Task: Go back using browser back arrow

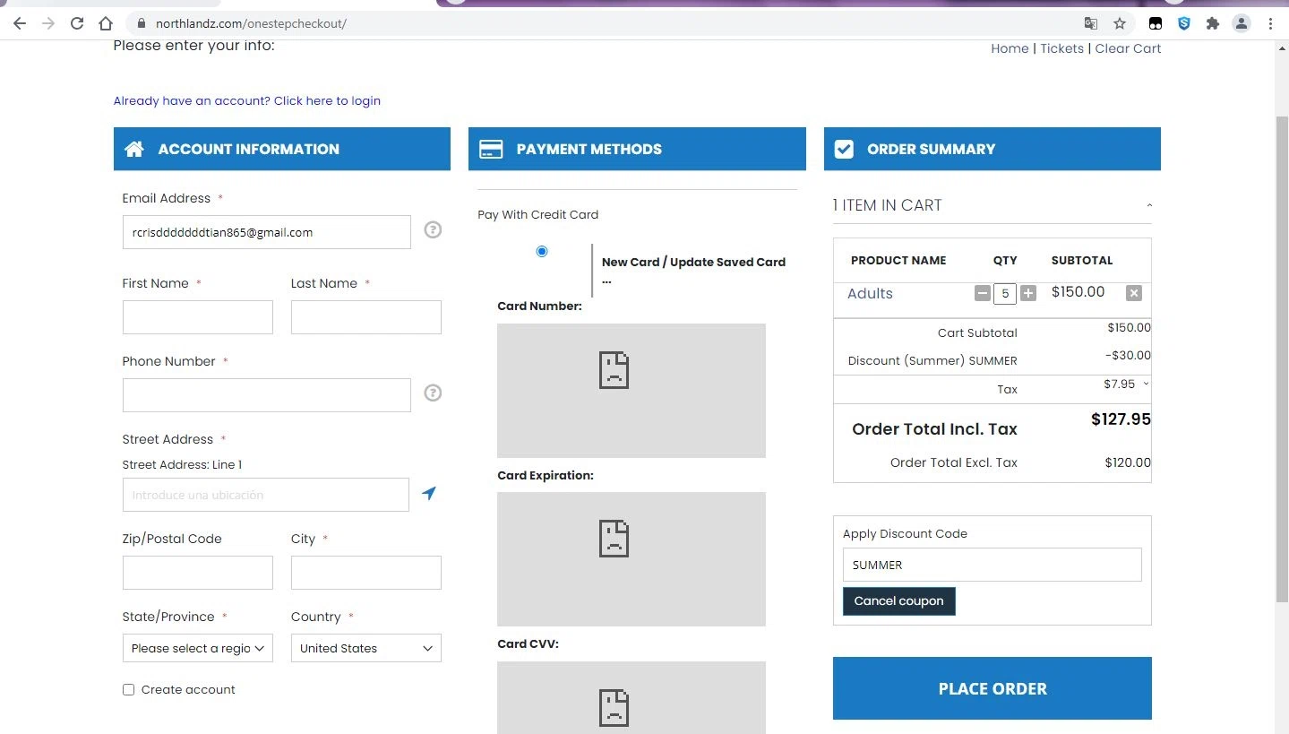Action: [20, 23]
